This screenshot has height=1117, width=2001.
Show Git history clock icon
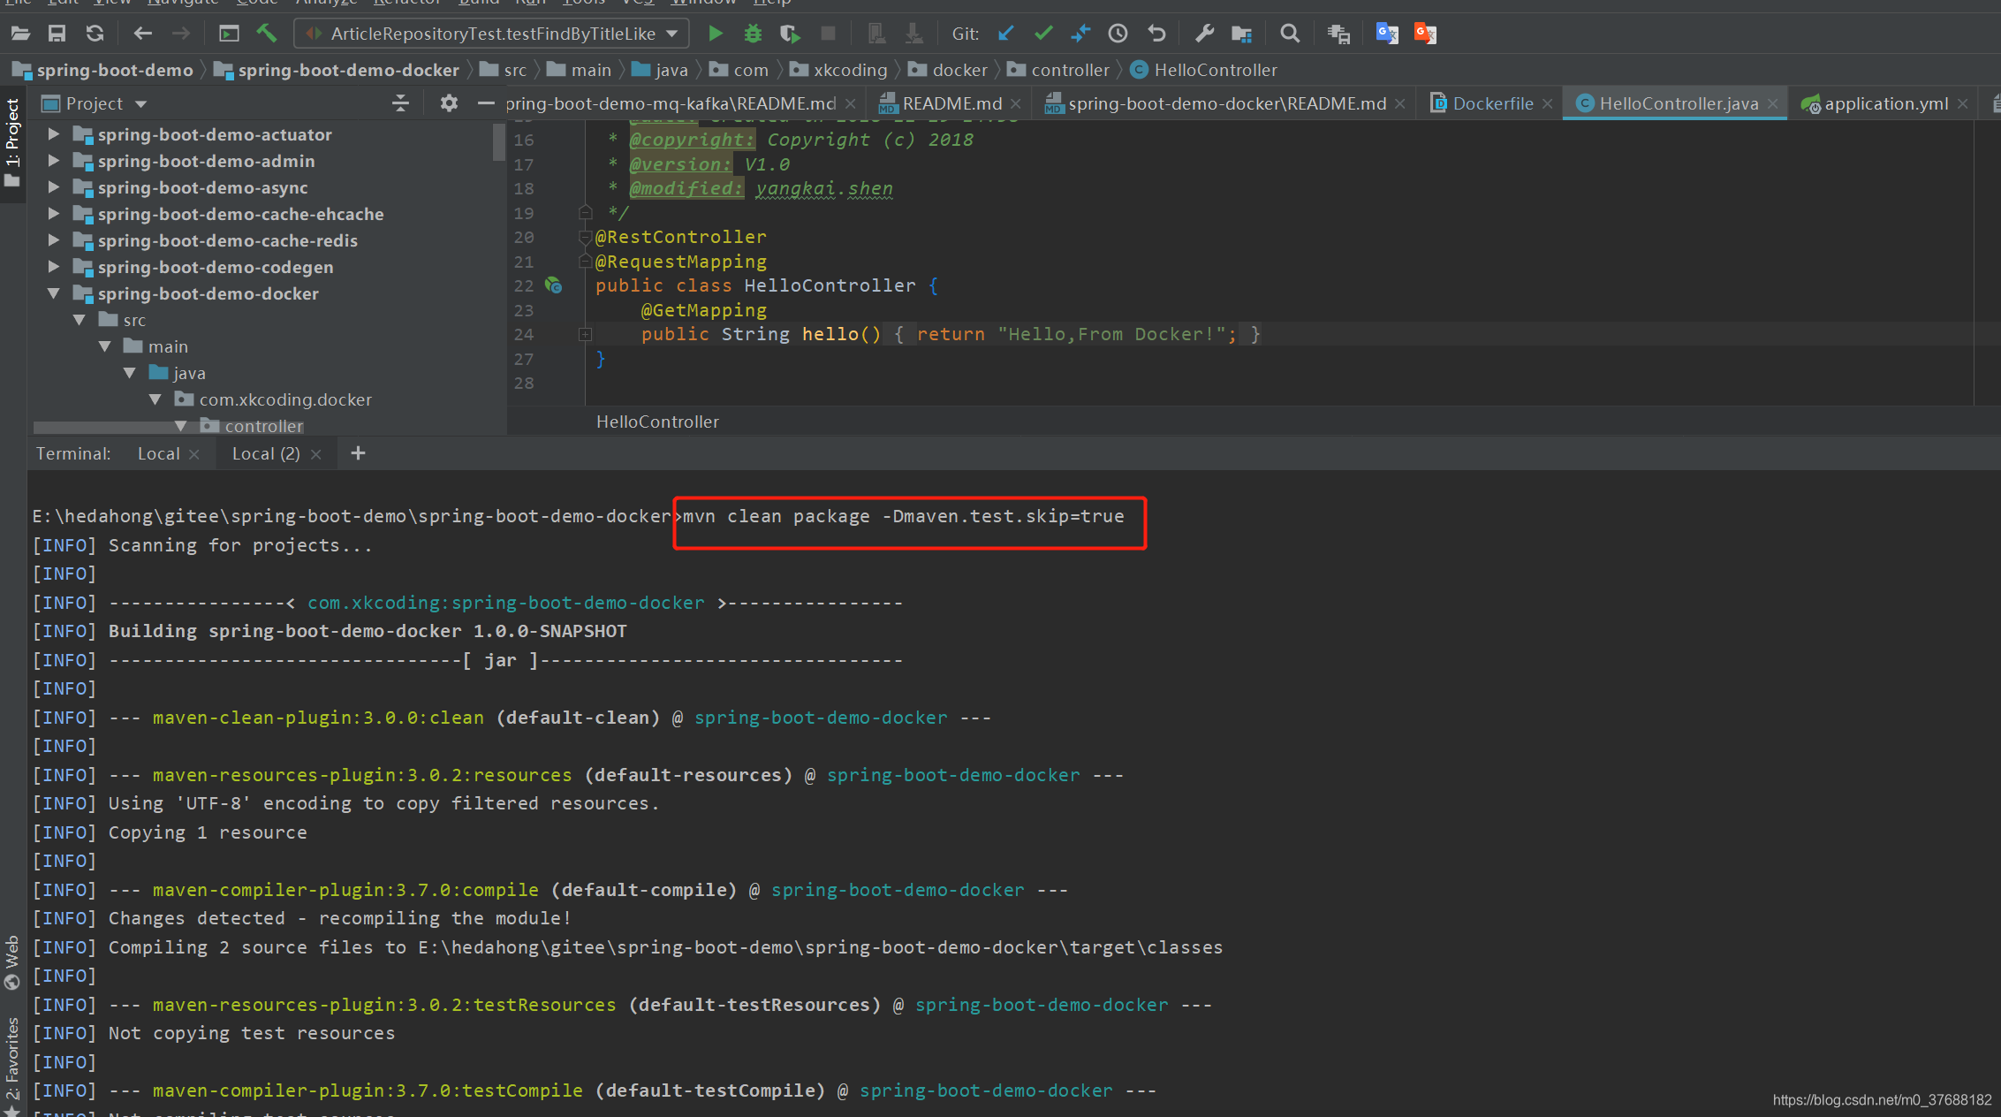tap(1118, 34)
